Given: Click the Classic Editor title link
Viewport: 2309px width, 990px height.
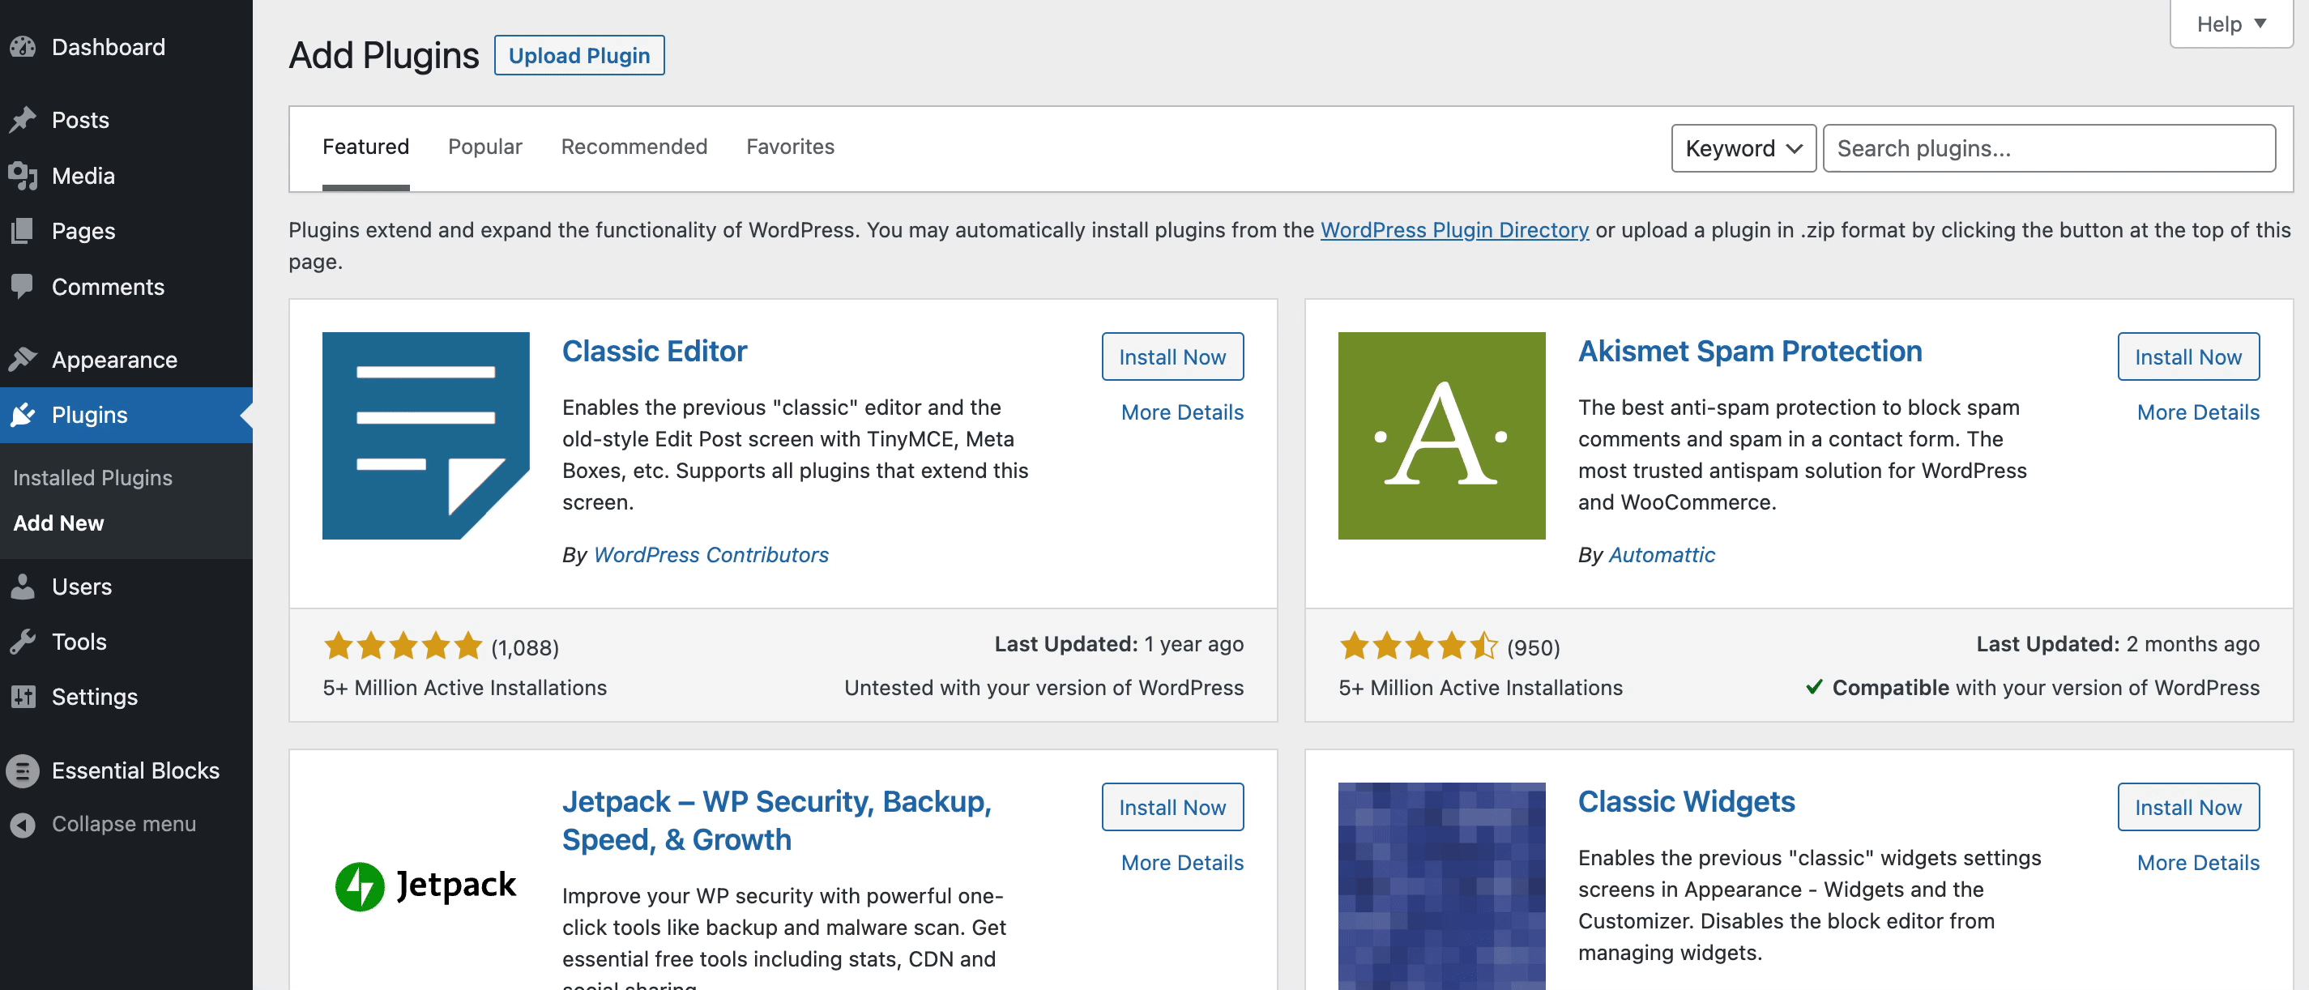Looking at the screenshot, I should click(x=655, y=352).
